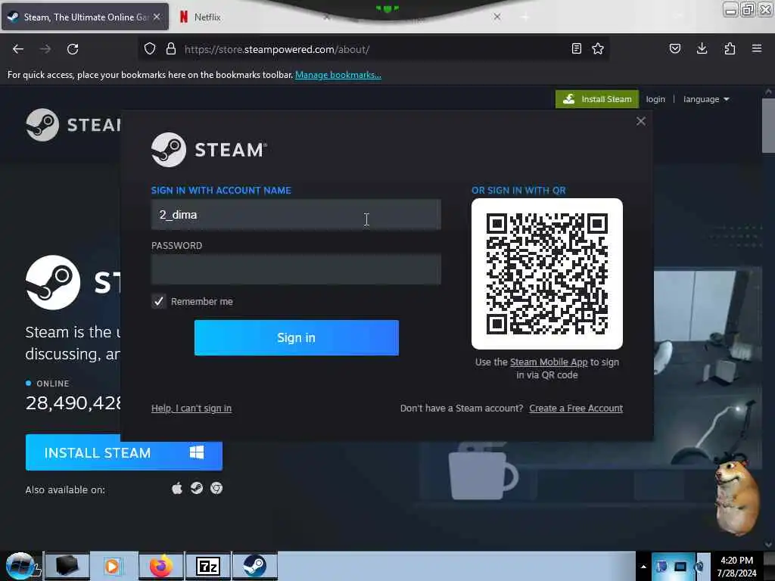Click the Steam logo in the dialog
Screen dimensions: 775x581
point(209,150)
